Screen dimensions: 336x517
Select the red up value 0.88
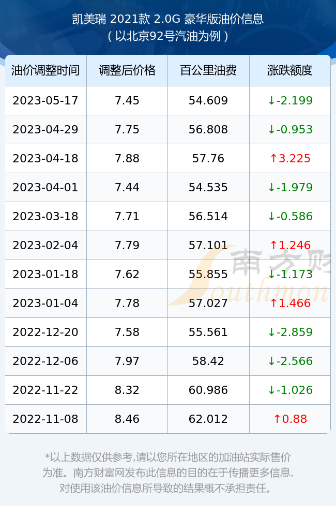click(x=290, y=419)
